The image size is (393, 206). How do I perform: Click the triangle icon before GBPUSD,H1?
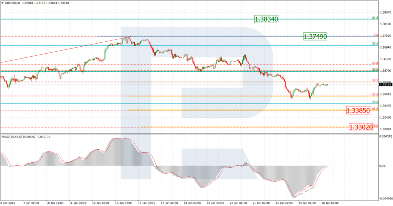3,3
